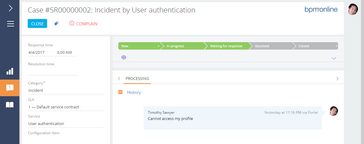
Task: Click the blue CLOSE button
Action: [37, 24]
